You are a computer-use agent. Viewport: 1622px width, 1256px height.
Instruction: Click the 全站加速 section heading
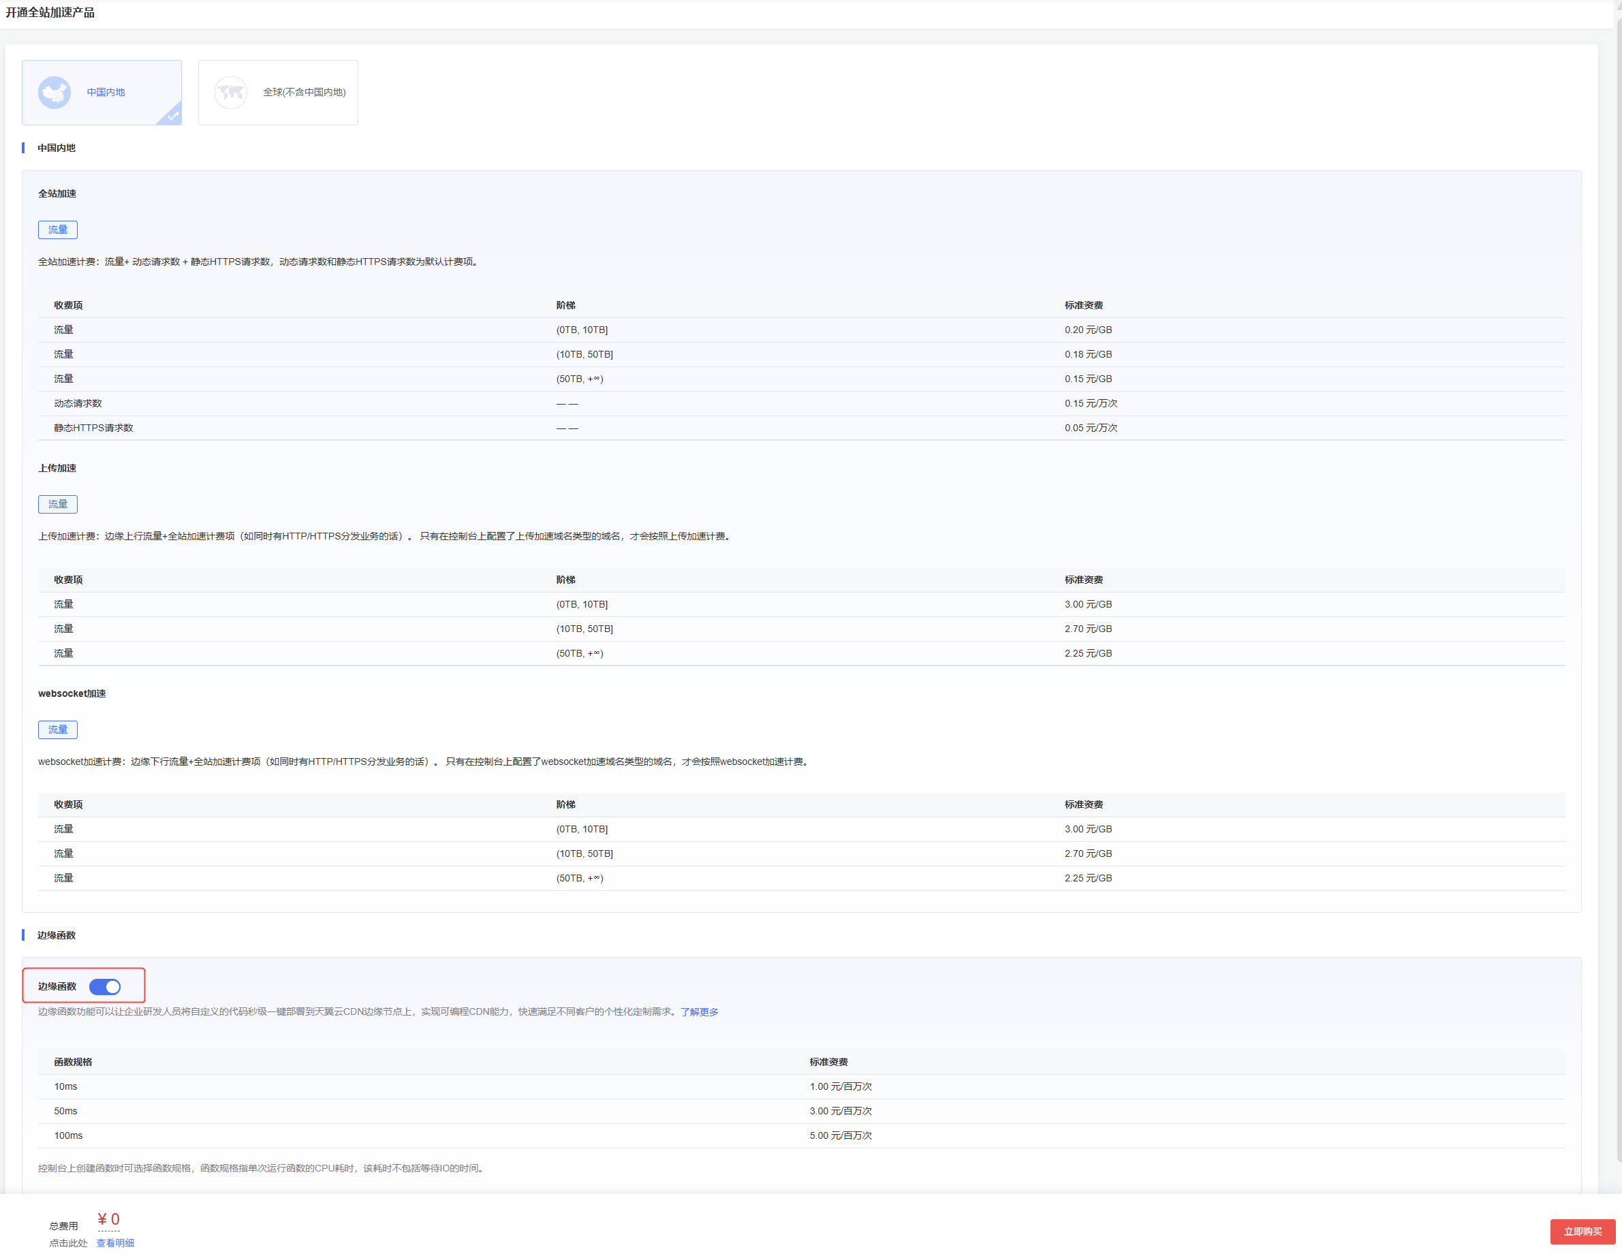57,193
